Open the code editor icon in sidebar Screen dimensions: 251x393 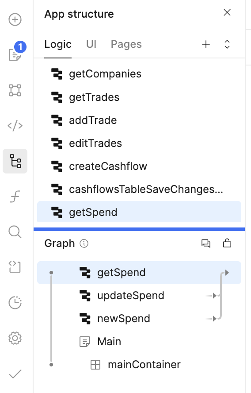point(15,126)
